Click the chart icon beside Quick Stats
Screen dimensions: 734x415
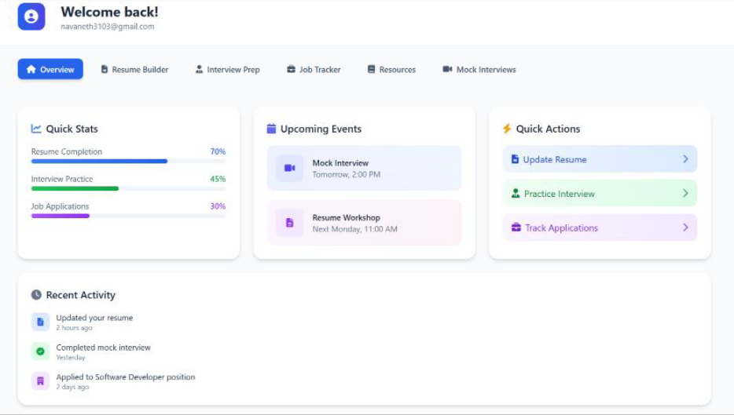pyautogui.click(x=36, y=129)
